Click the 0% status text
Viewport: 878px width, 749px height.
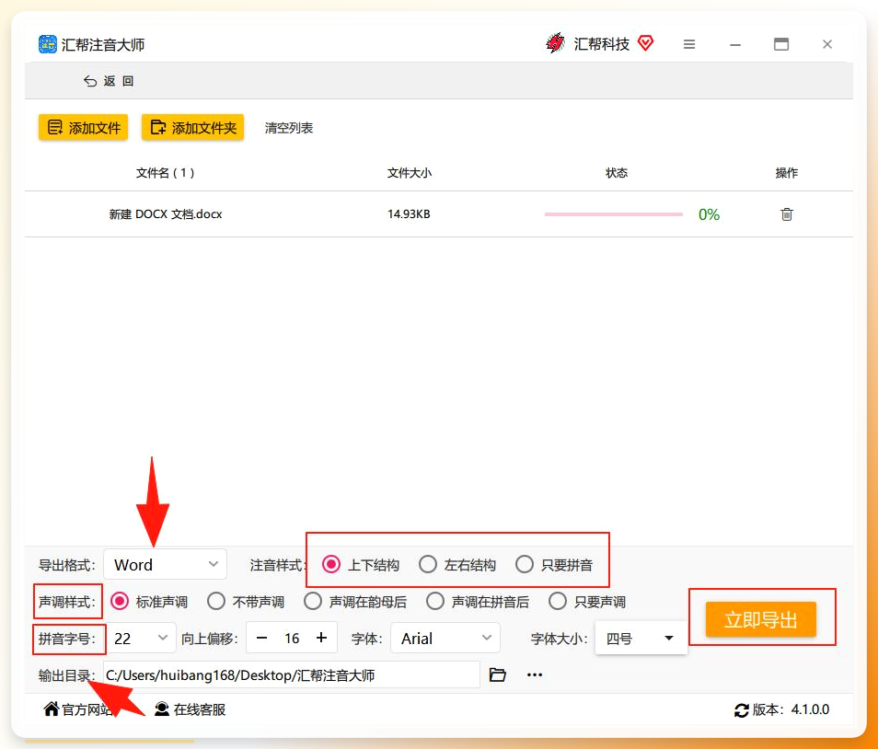tap(709, 214)
